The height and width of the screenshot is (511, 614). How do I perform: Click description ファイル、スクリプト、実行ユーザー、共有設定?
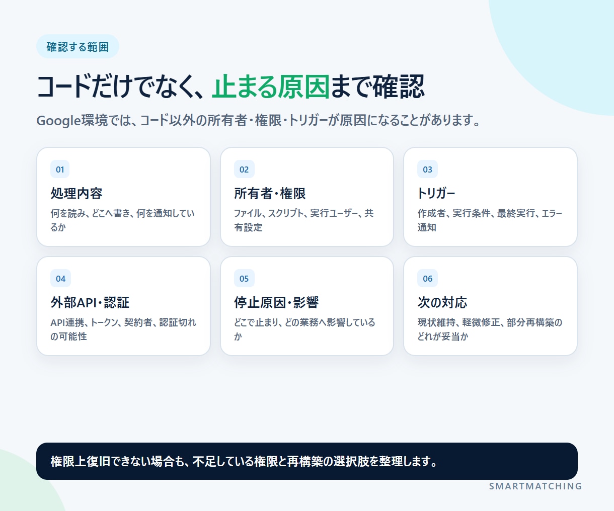pos(304,220)
